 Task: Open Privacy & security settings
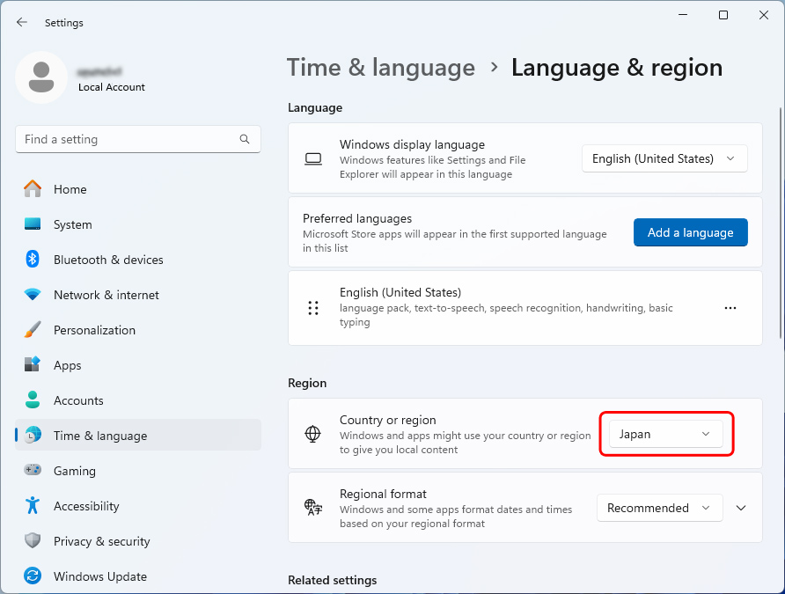138,541
